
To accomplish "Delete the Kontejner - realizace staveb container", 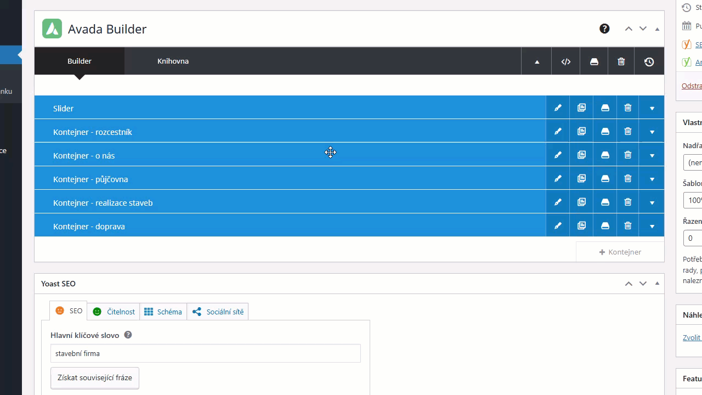I will click(x=628, y=202).
